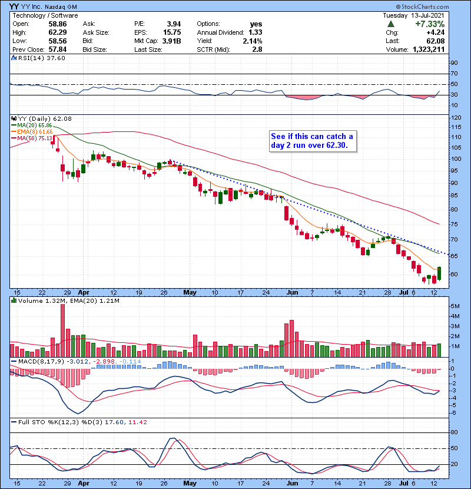Click the blue day 2 run annotation box
Screen dimensions: 471x489
pos(312,140)
